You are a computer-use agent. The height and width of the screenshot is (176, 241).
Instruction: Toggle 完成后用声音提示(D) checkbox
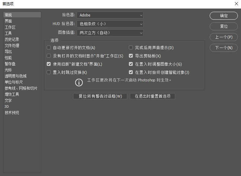[x=131, y=48]
